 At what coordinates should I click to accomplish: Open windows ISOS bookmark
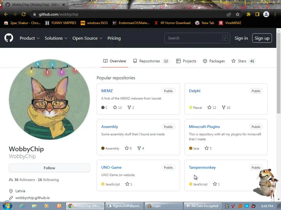click(94, 23)
